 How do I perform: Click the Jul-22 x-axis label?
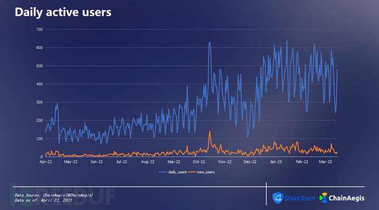click(x=121, y=162)
